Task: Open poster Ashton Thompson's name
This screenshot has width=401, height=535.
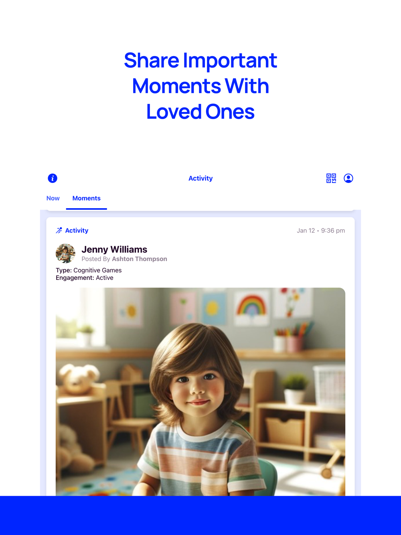Action: (140, 259)
